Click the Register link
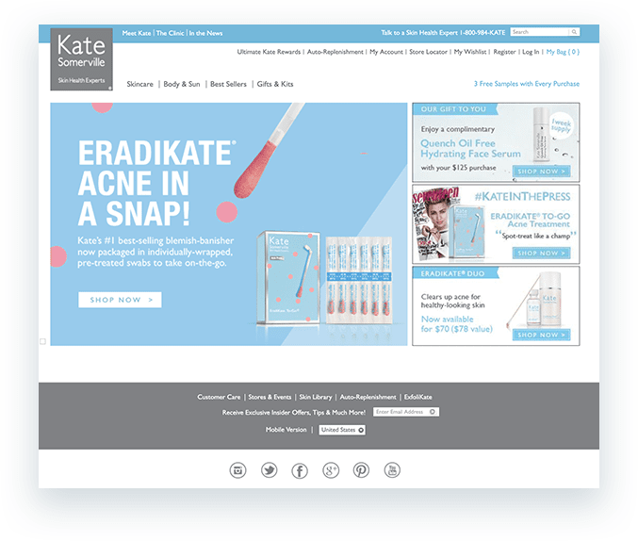The height and width of the screenshot is (541, 638). [x=504, y=52]
